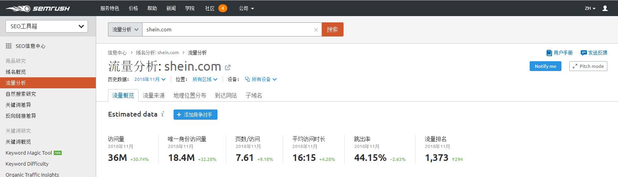Image resolution: width=618 pixels, height=177 pixels.
Task: Click the Estimated data info icon
Action: pos(163,114)
